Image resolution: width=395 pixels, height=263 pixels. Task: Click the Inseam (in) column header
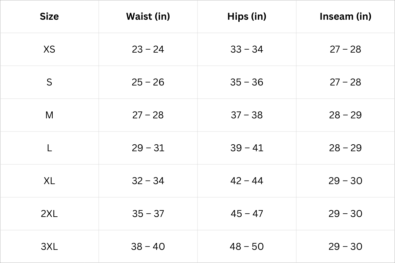click(x=345, y=16)
